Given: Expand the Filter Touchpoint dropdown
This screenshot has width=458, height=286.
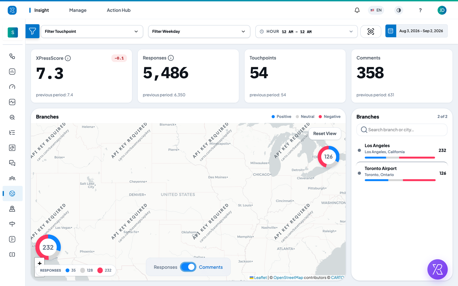Looking at the screenshot, I should (92, 31).
